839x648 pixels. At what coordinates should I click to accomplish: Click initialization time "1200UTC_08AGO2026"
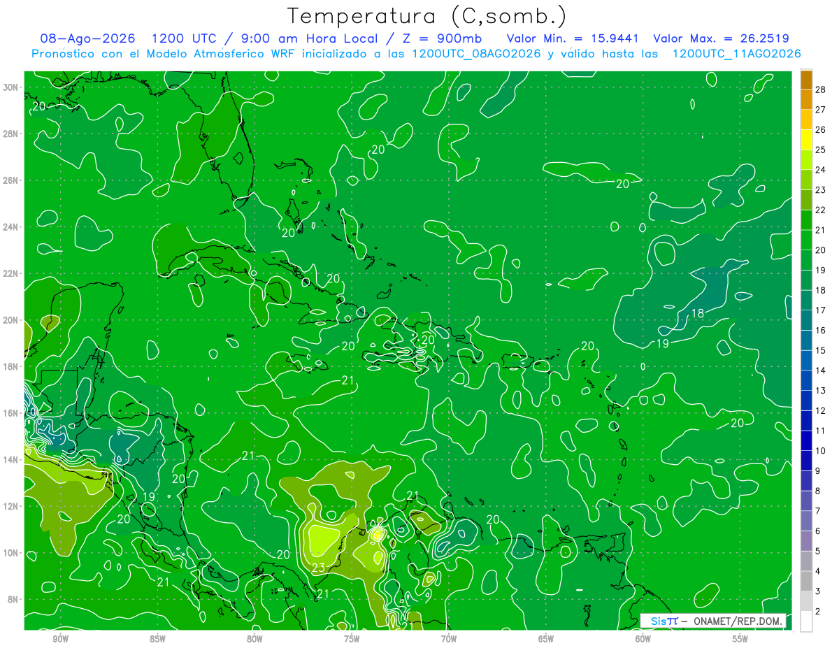(x=476, y=54)
